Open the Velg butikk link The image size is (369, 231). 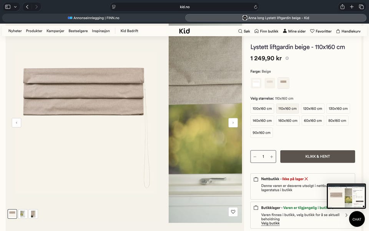click(x=270, y=223)
